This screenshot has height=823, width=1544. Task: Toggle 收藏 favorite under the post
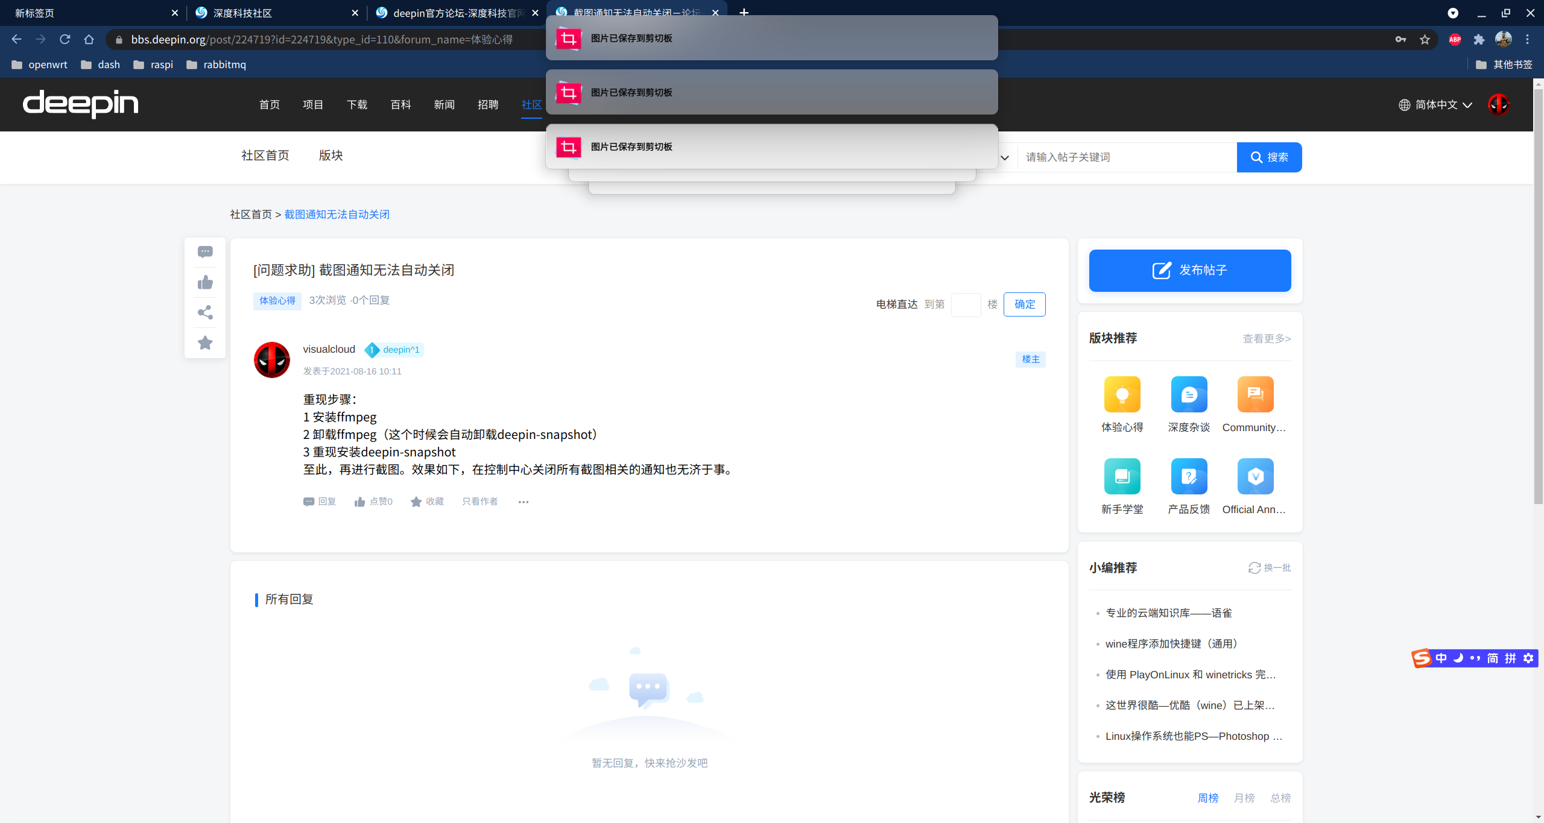coord(427,502)
